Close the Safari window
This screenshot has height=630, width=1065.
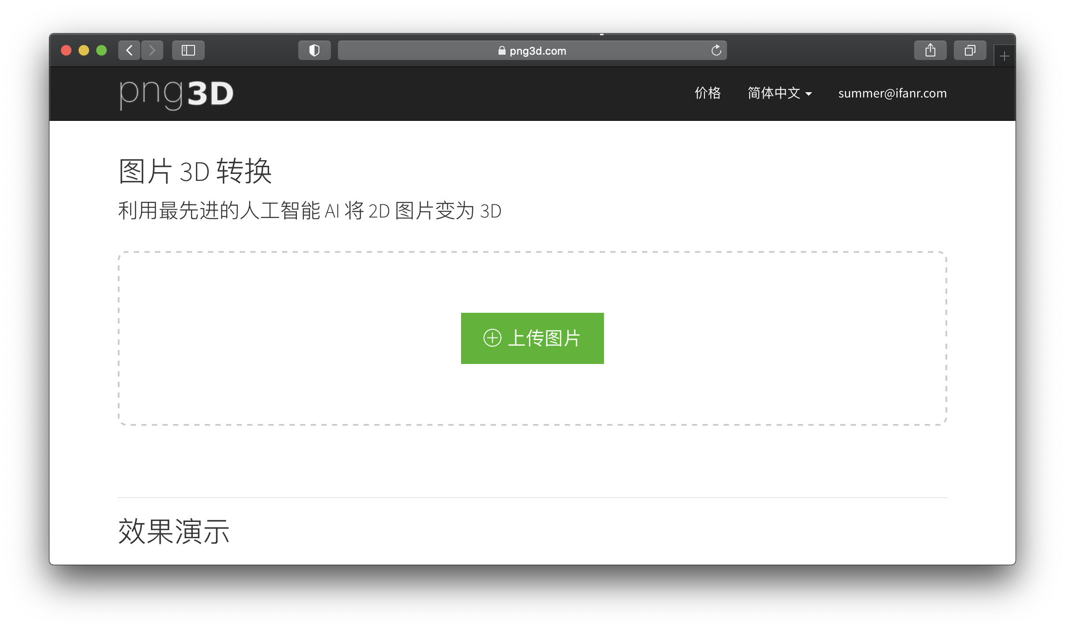tap(66, 50)
